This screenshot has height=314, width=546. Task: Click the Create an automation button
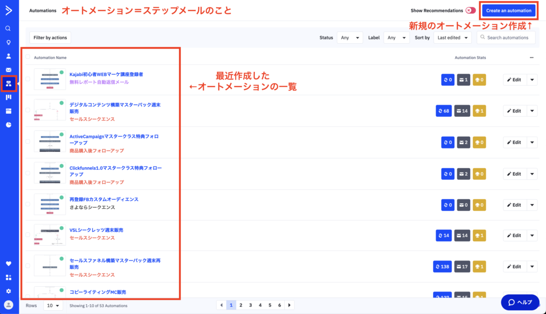click(508, 11)
